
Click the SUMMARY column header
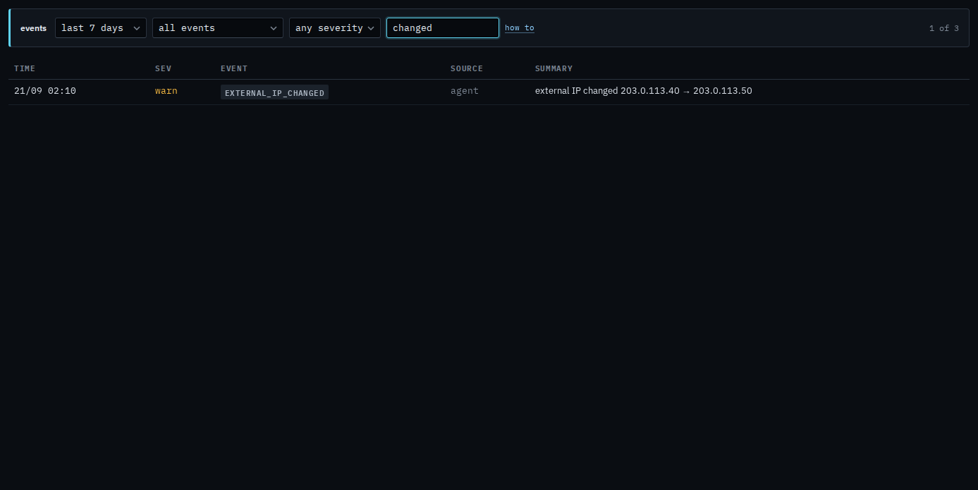[x=554, y=68]
